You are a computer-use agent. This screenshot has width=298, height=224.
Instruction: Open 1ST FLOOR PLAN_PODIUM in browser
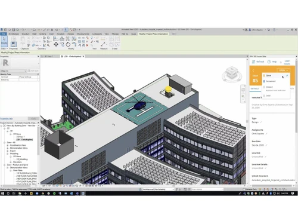[27, 173]
